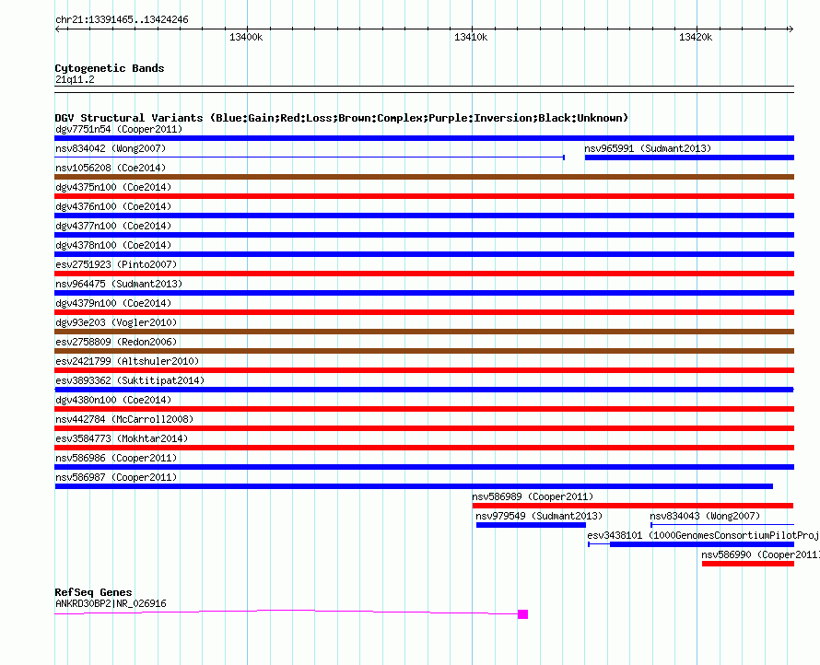Click the nsv979549 (Sudmant2013) label
This screenshot has height=665, width=820.
point(539,516)
